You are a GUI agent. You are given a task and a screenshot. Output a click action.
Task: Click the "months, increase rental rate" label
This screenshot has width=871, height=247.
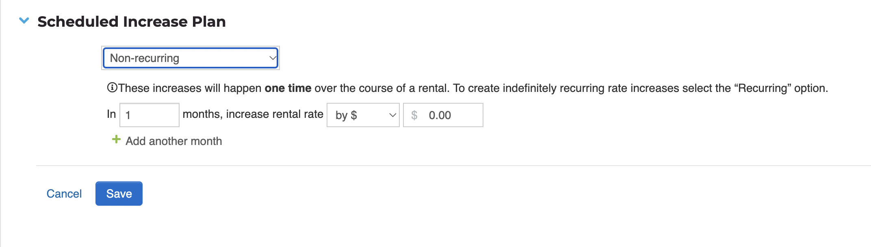tap(253, 114)
